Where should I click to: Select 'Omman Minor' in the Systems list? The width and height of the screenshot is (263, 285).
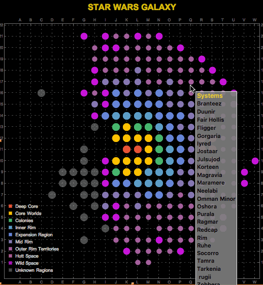click(x=216, y=199)
